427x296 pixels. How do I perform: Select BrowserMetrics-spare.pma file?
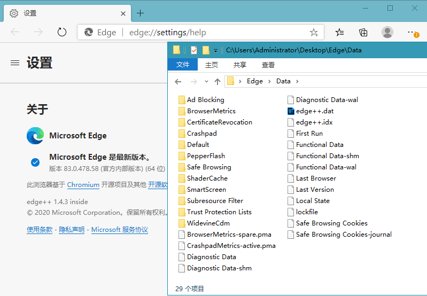pos(225,235)
